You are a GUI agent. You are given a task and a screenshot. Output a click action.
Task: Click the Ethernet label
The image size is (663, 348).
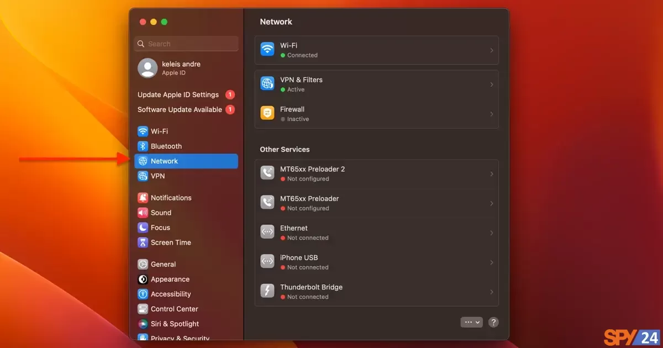coord(294,228)
